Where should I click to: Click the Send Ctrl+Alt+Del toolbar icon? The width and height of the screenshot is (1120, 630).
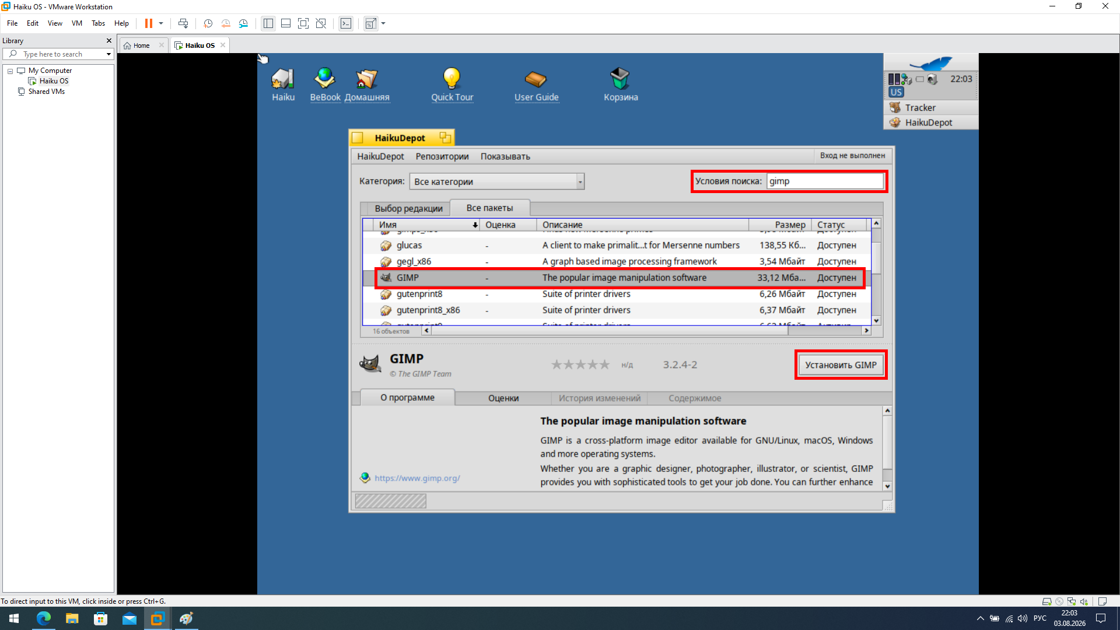point(183,23)
